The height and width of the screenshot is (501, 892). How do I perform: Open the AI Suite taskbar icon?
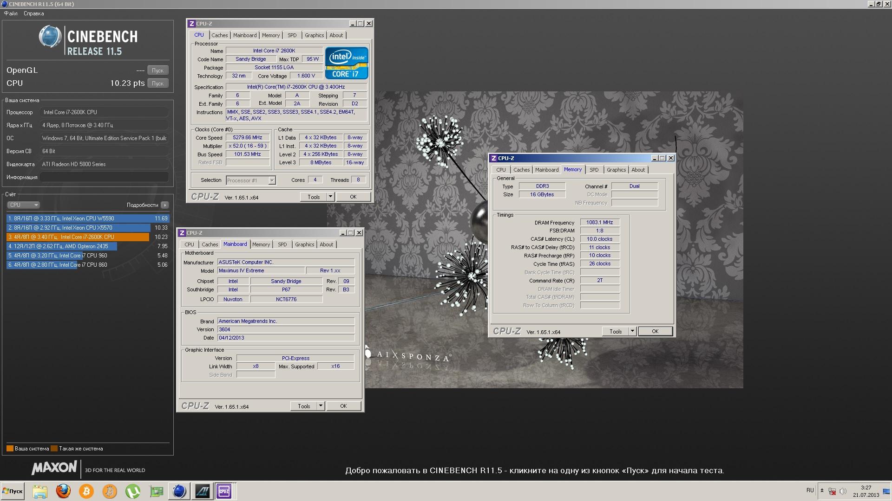pyautogui.click(x=202, y=491)
